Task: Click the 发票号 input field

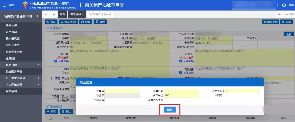Action: coord(122,91)
